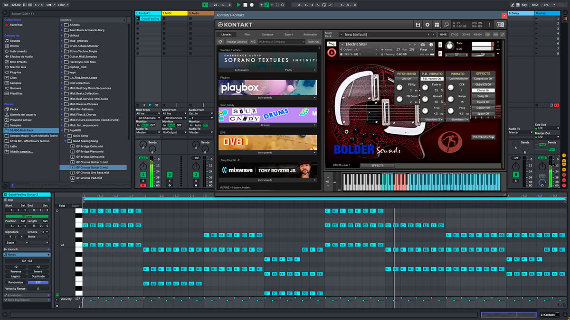Click P.B./Vibrato Page button
The image size is (570, 320).
point(484,137)
